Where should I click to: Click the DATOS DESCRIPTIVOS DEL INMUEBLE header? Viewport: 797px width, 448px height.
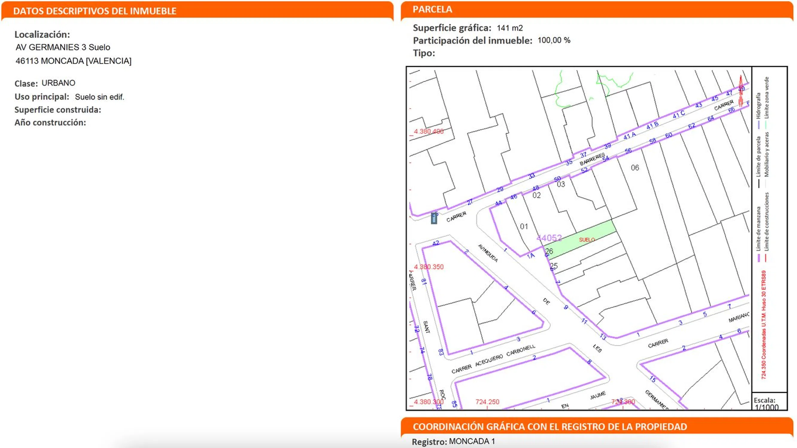pos(95,11)
